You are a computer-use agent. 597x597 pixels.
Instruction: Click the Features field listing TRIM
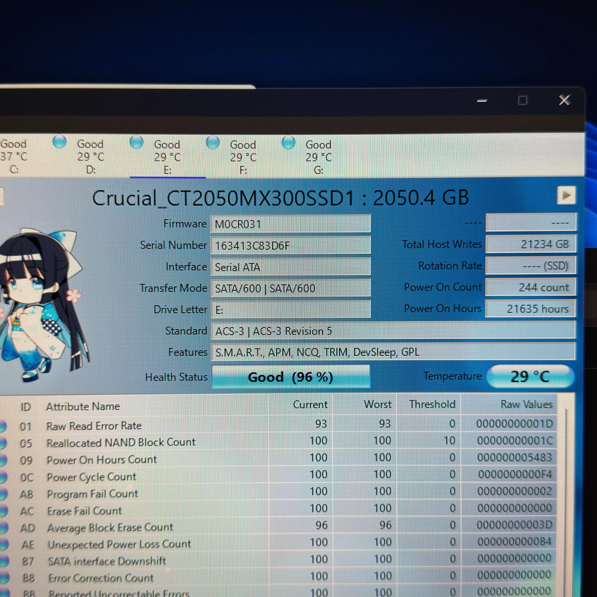tap(393, 352)
